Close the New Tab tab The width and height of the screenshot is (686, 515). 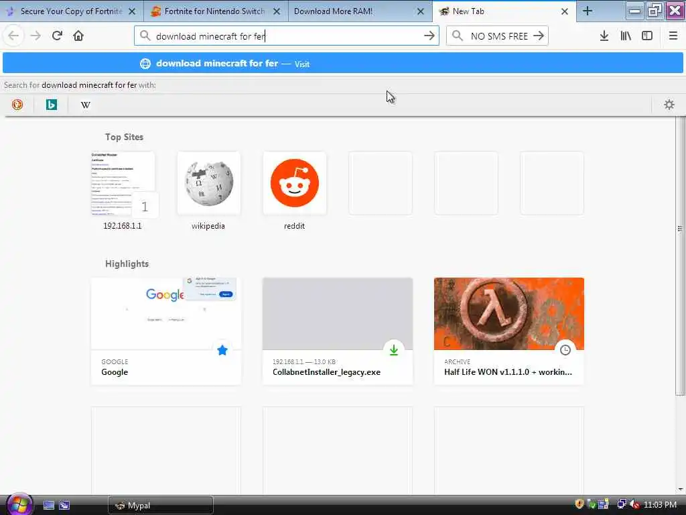point(565,11)
